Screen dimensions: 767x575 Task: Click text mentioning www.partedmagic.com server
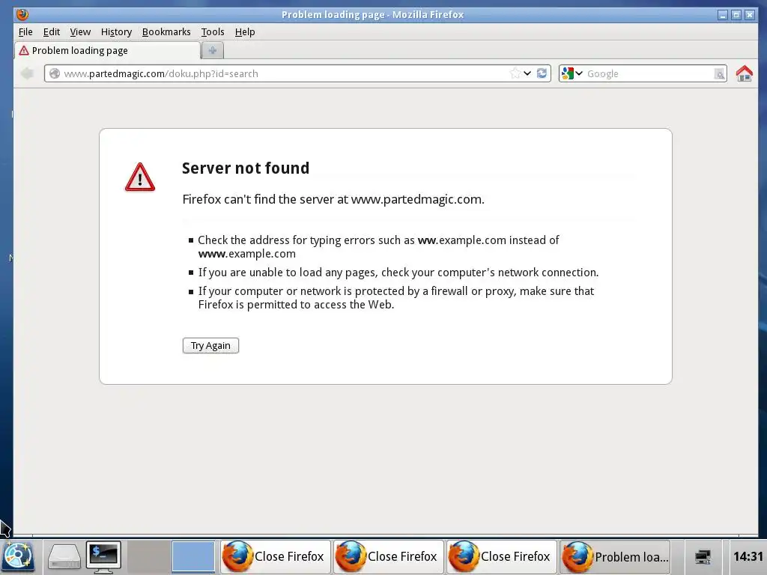pos(333,199)
